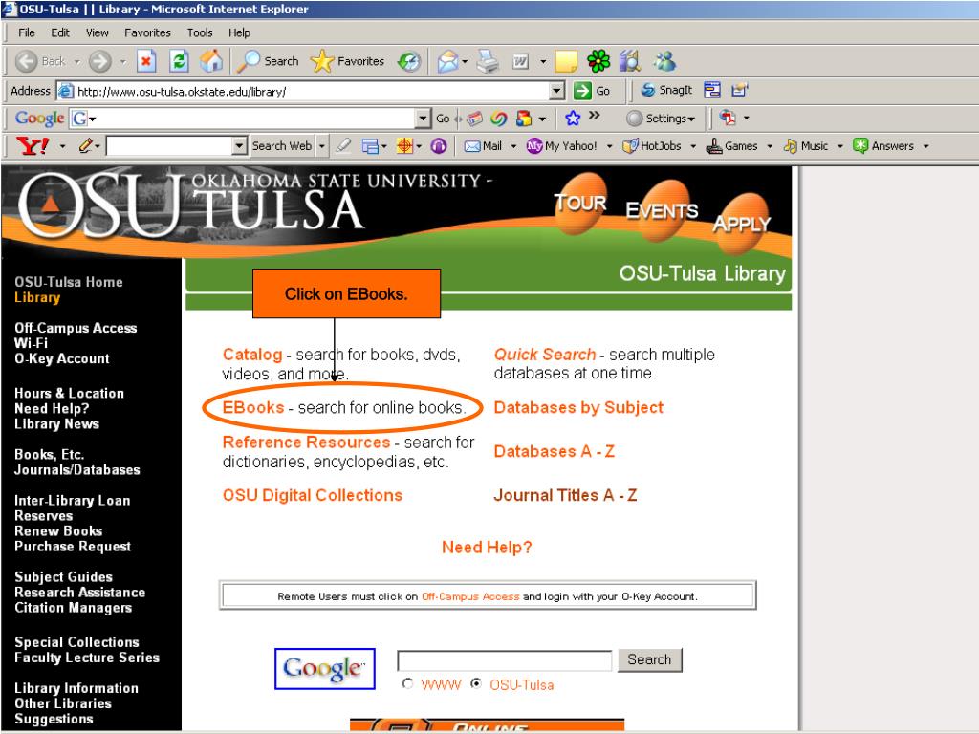The width and height of the screenshot is (979, 734).
Task: Click the SnagIt capture button
Action: pos(666,91)
